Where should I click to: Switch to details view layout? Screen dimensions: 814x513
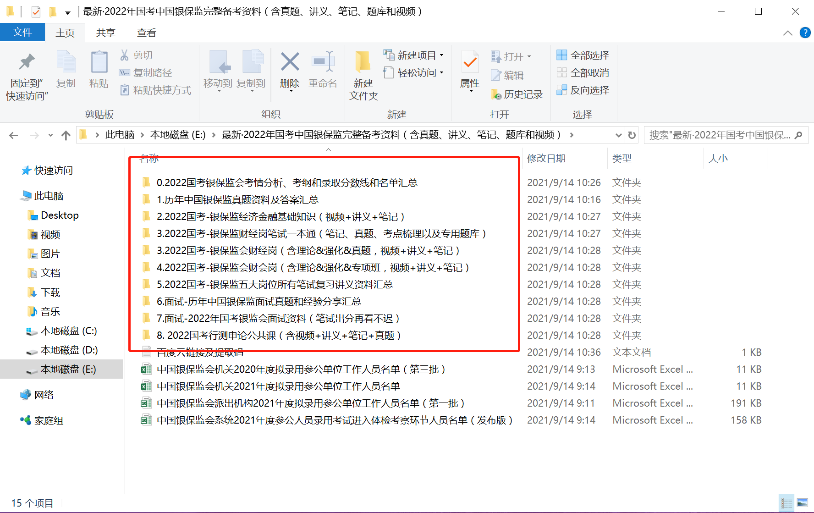click(x=786, y=503)
